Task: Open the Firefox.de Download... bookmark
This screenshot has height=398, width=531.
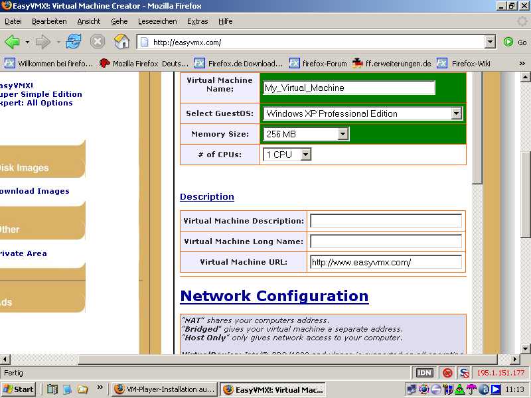Action: click(238, 63)
